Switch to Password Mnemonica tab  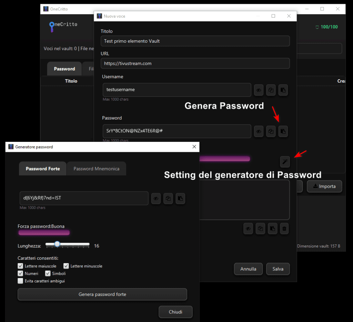(97, 169)
